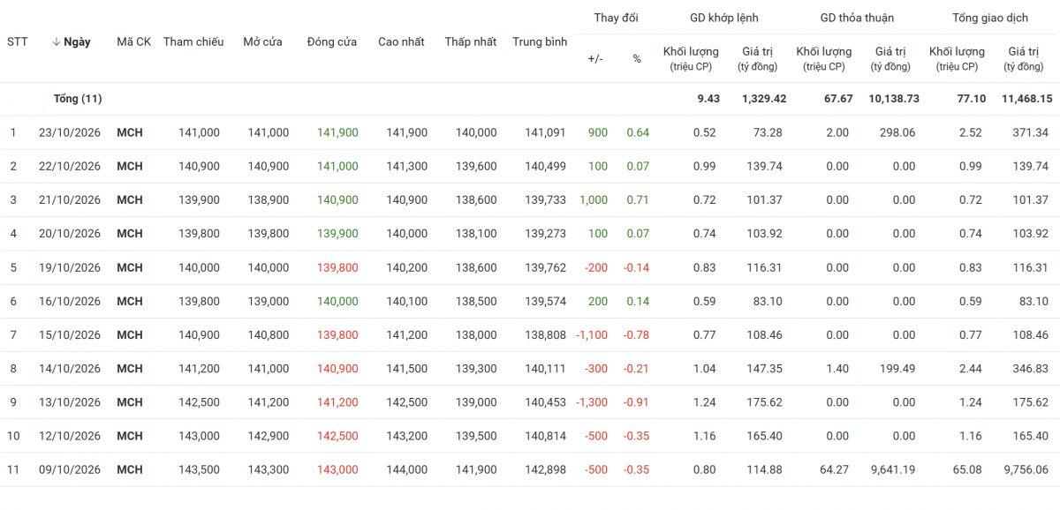The height and width of the screenshot is (510, 1060).
Task: Open the MCH link in the 14/10/2026 row
Action: (130, 368)
